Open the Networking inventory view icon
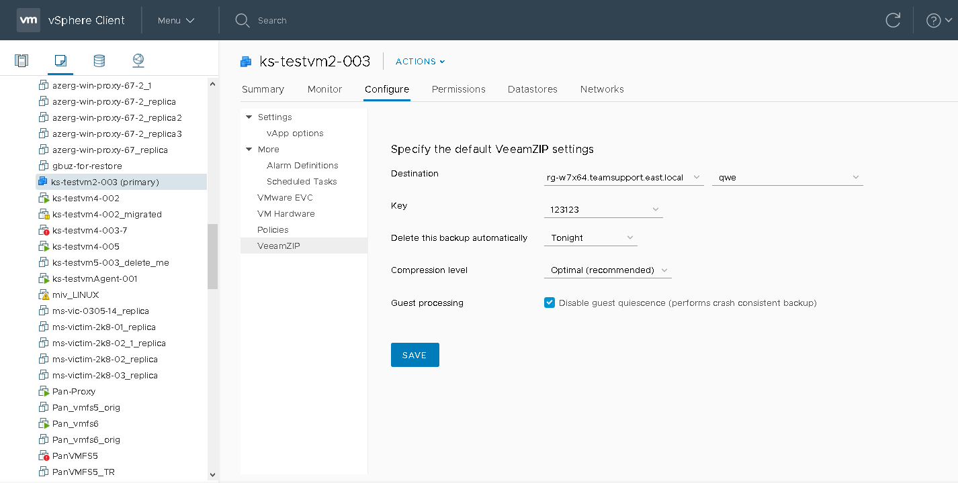Image resolution: width=958 pixels, height=483 pixels. click(x=138, y=61)
